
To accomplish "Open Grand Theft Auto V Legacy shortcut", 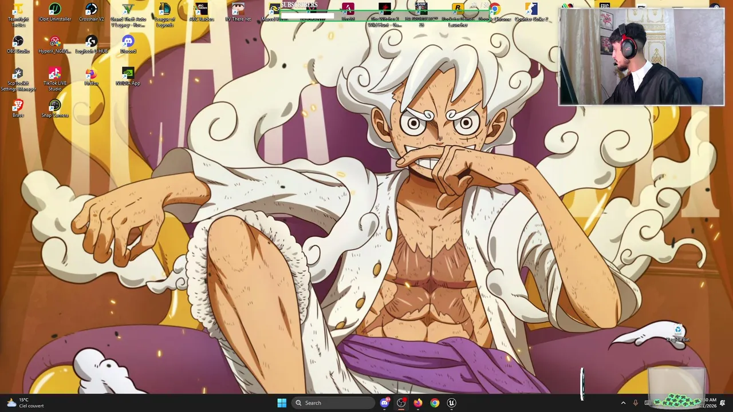I will (x=128, y=15).
